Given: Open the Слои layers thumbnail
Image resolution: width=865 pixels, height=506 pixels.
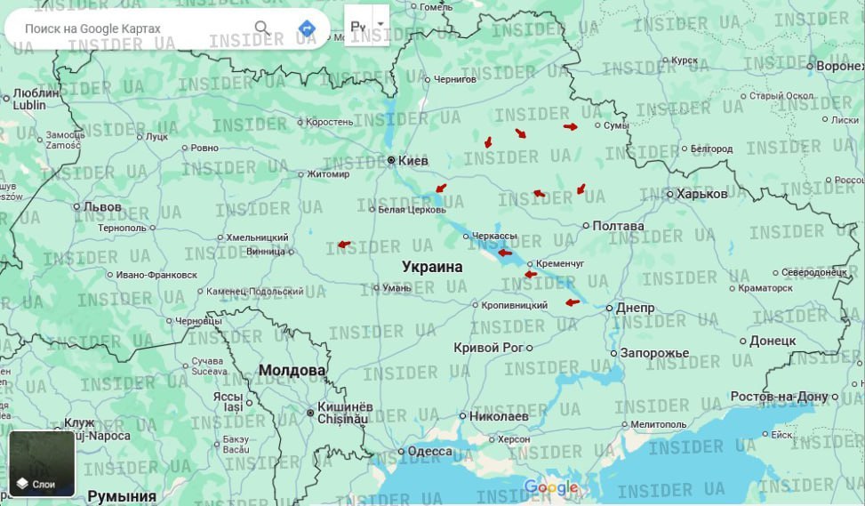Looking at the screenshot, I should coord(42,463).
